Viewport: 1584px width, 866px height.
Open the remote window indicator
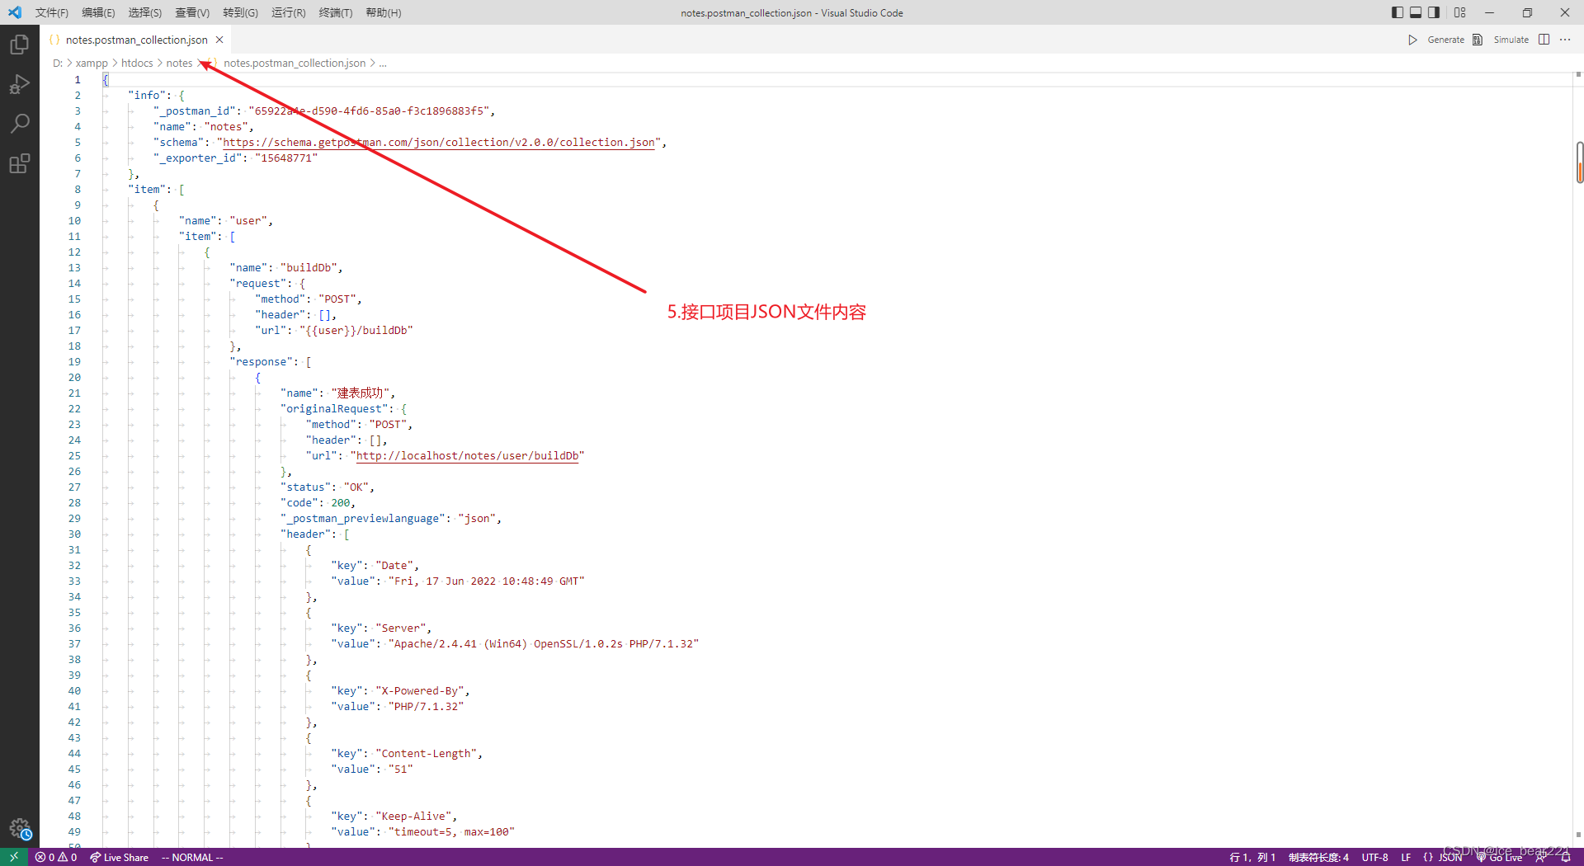click(x=14, y=857)
